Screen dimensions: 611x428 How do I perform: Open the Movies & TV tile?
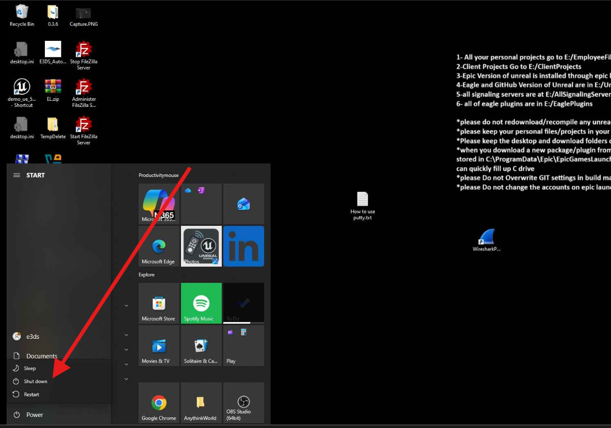click(159, 345)
